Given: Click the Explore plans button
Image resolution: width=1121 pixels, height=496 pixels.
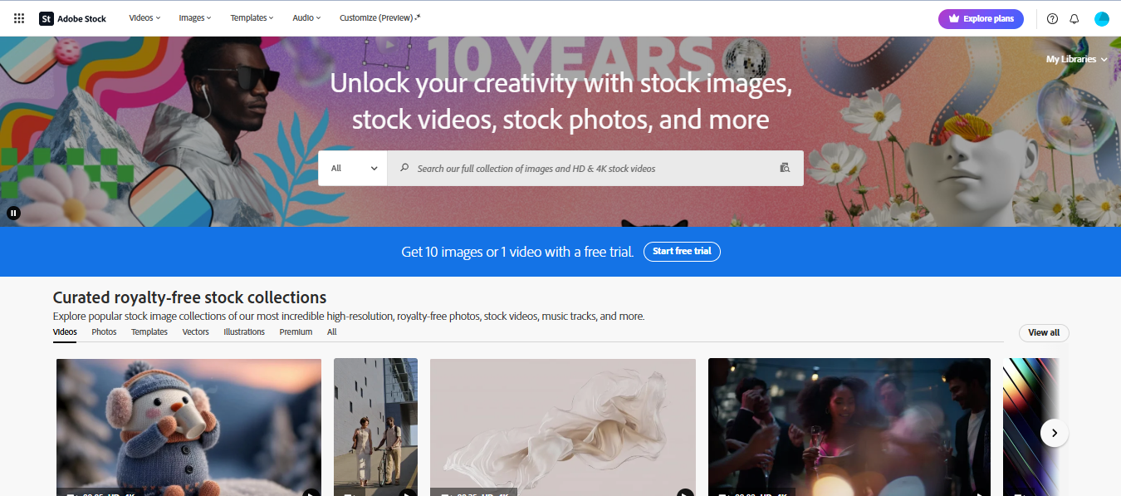Looking at the screenshot, I should point(981,18).
